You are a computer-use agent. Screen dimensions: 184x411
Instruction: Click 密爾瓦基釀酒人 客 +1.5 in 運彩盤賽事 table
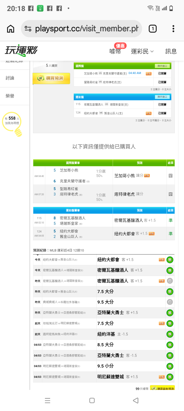[x=135, y=220]
